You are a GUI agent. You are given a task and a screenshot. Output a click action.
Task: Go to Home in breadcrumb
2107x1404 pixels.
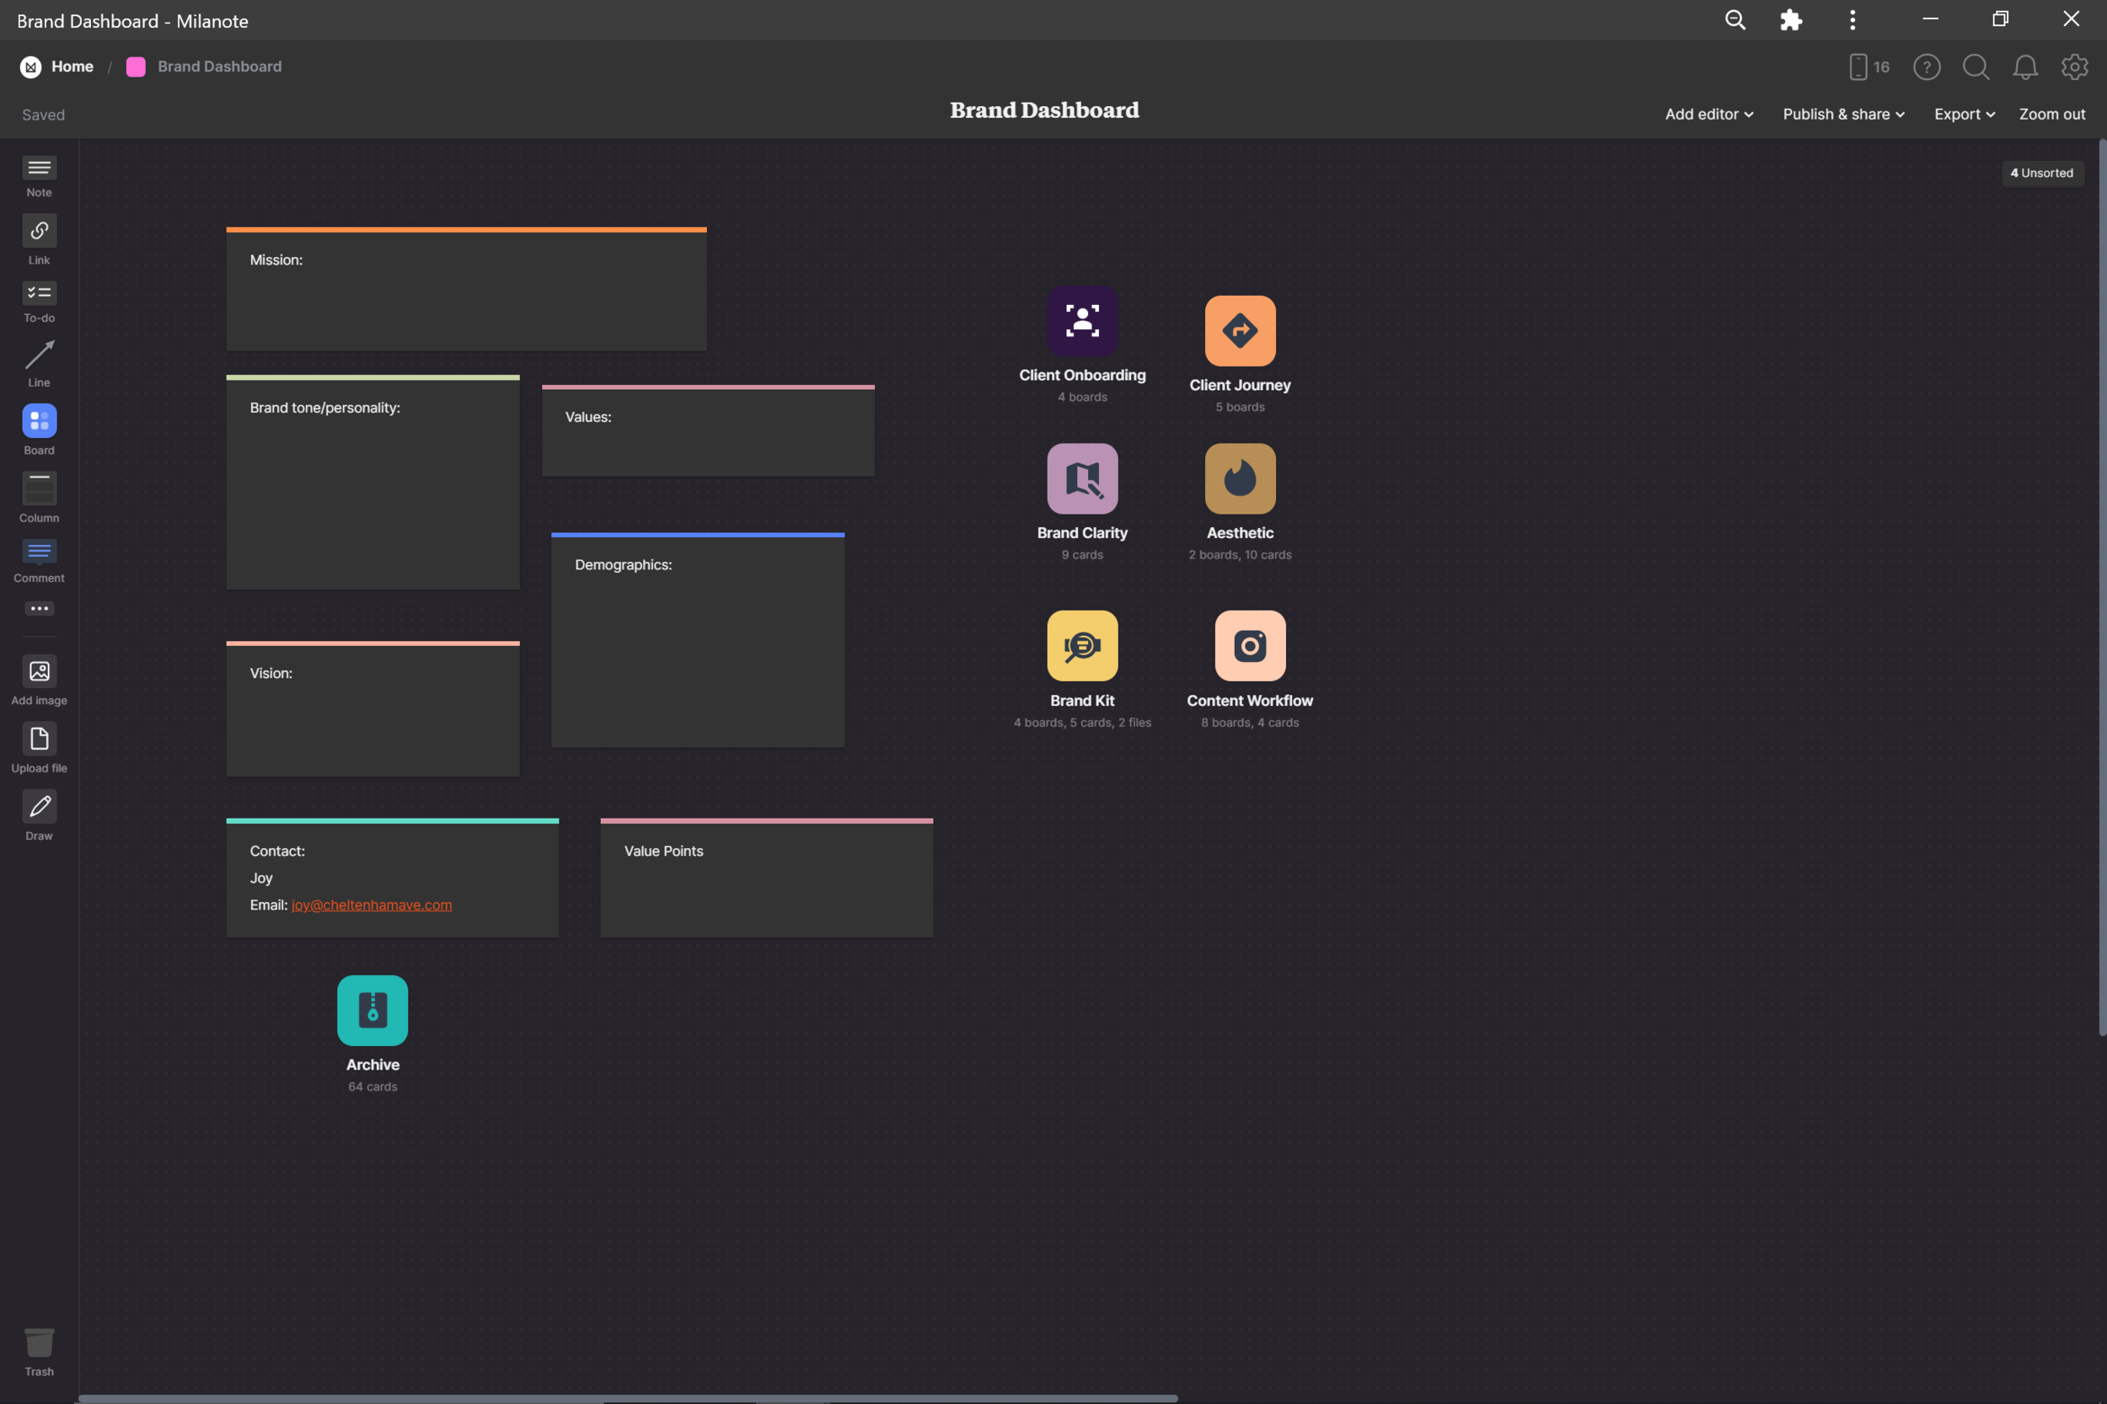pos(72,67)
